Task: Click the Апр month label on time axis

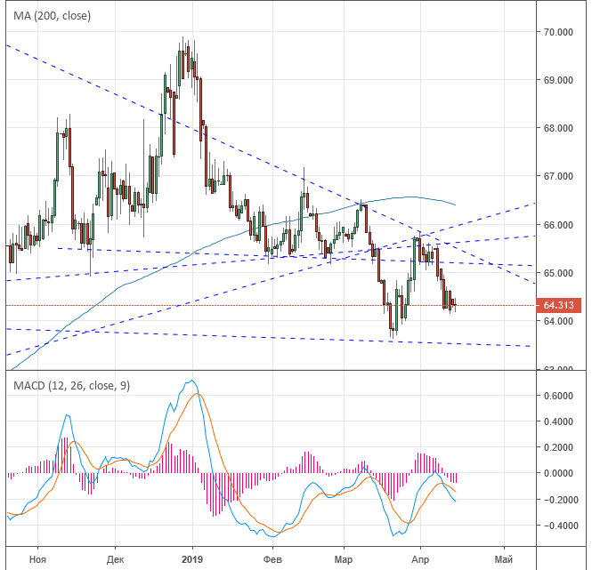Action: pyautogui.click(x=420, y=559)
